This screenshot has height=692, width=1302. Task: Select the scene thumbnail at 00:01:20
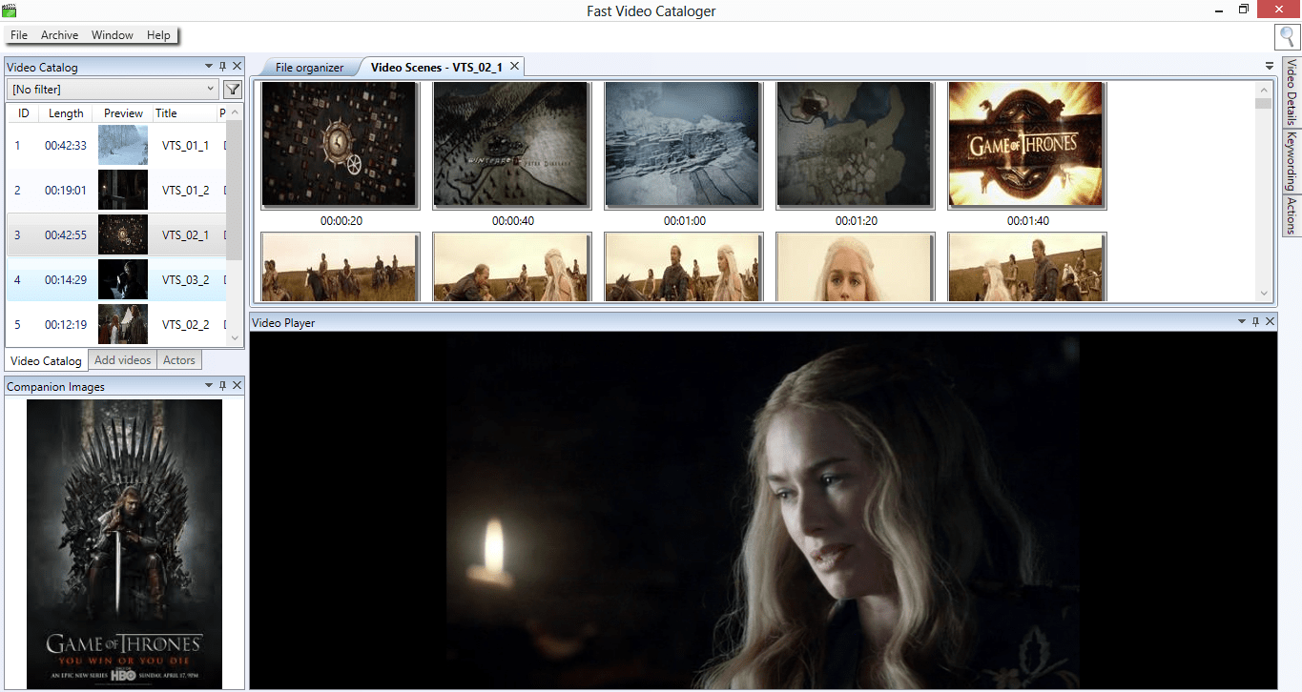(x=856, y=145)
